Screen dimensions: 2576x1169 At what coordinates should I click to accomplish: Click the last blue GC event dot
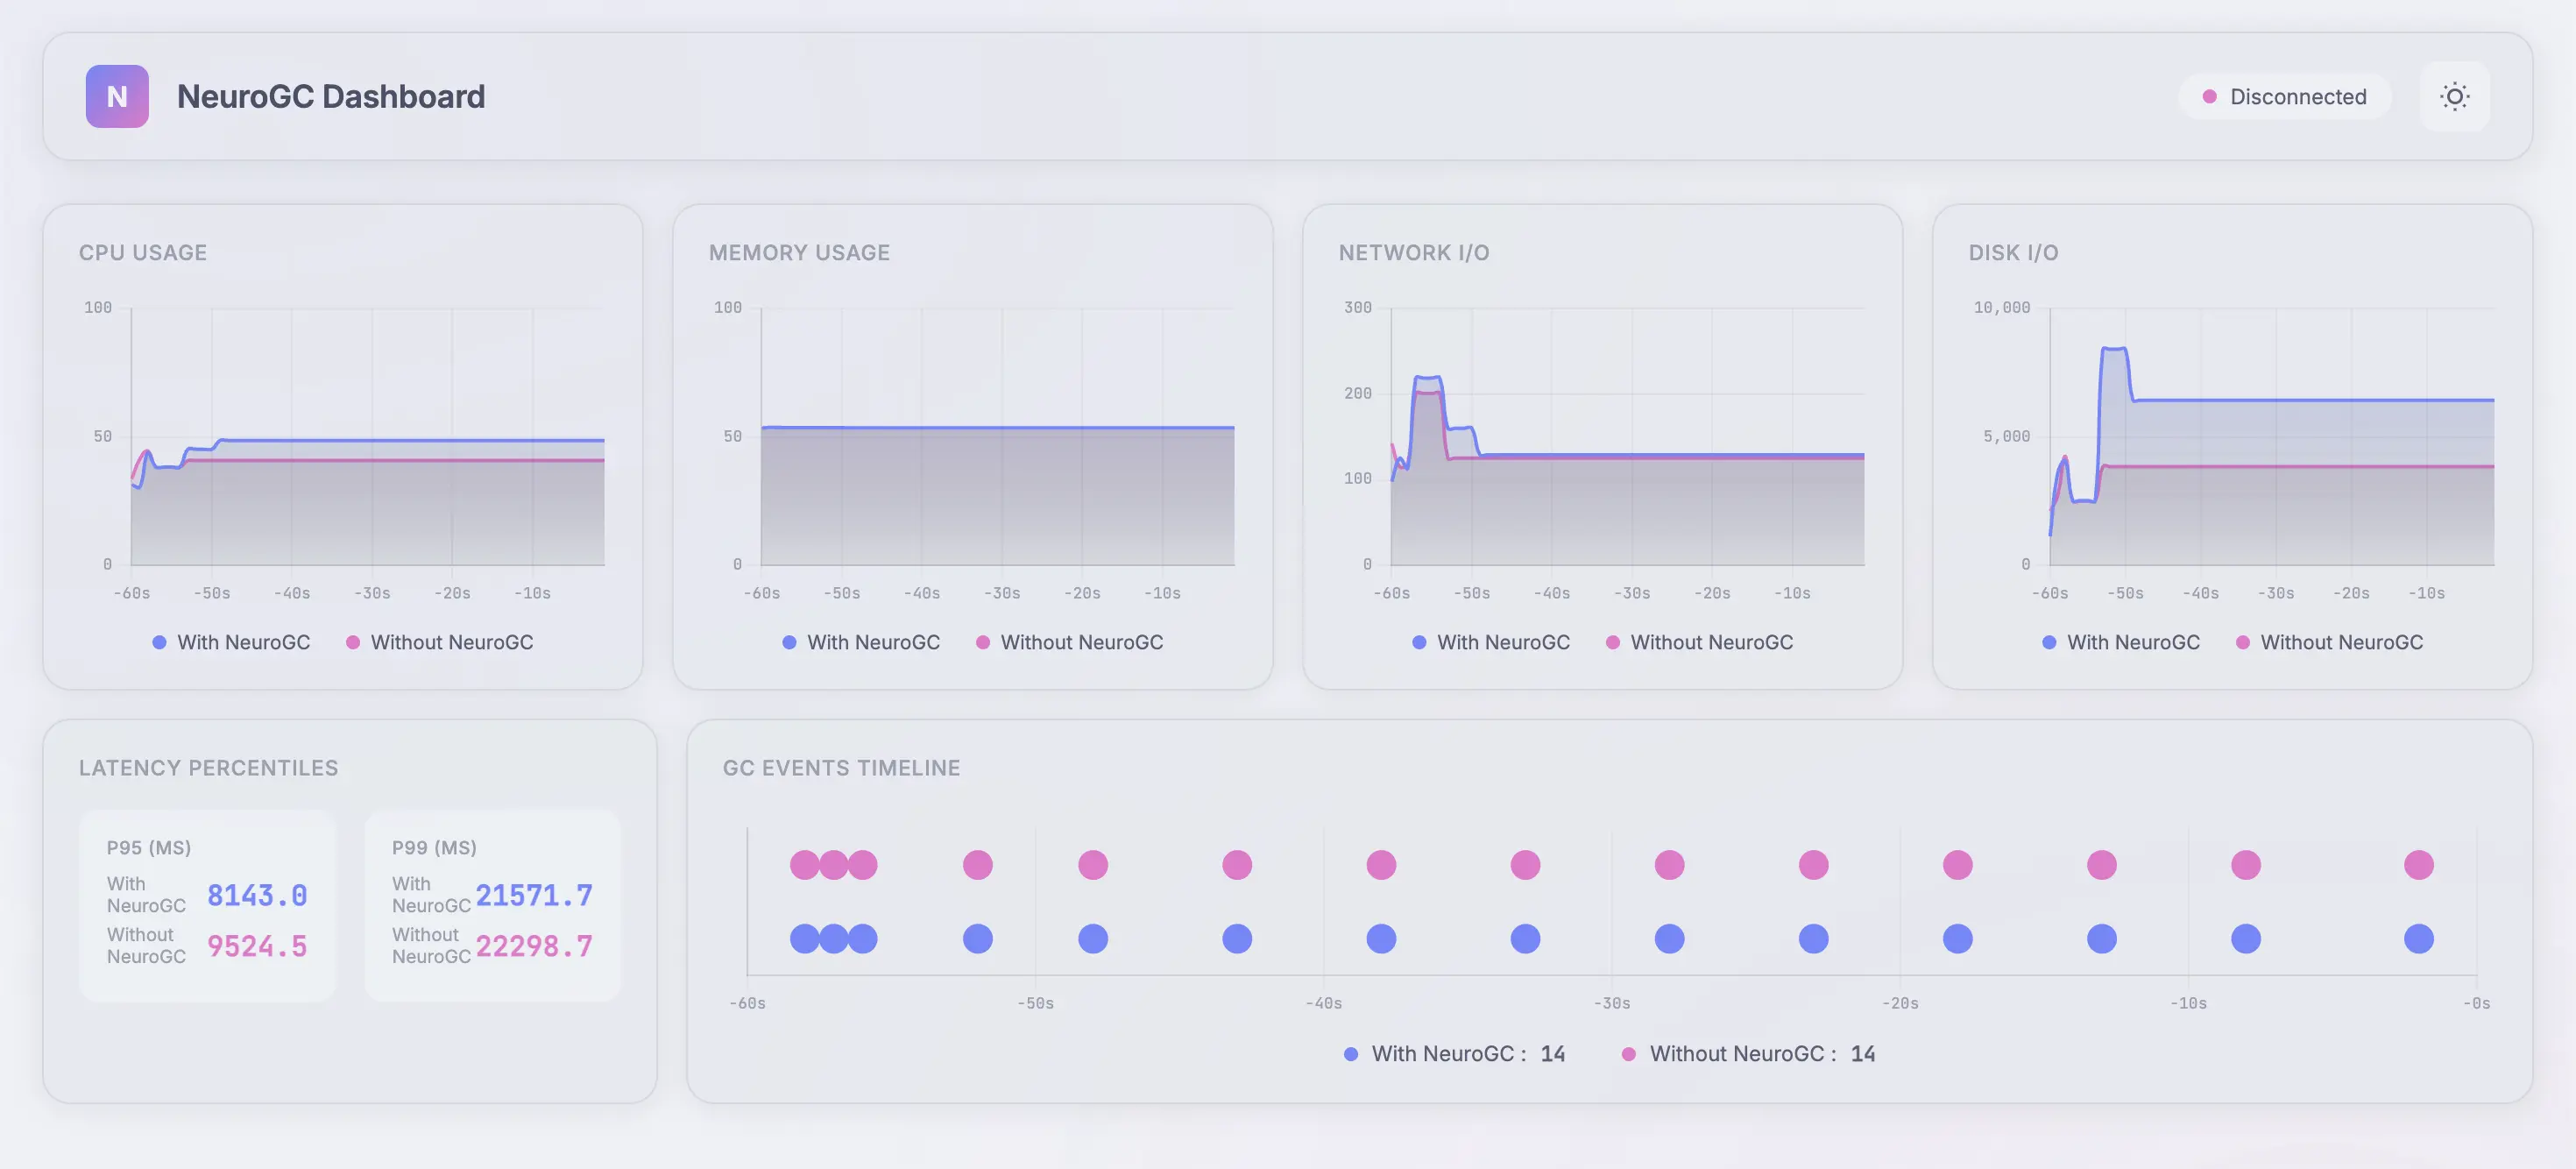click(2418, 938)
